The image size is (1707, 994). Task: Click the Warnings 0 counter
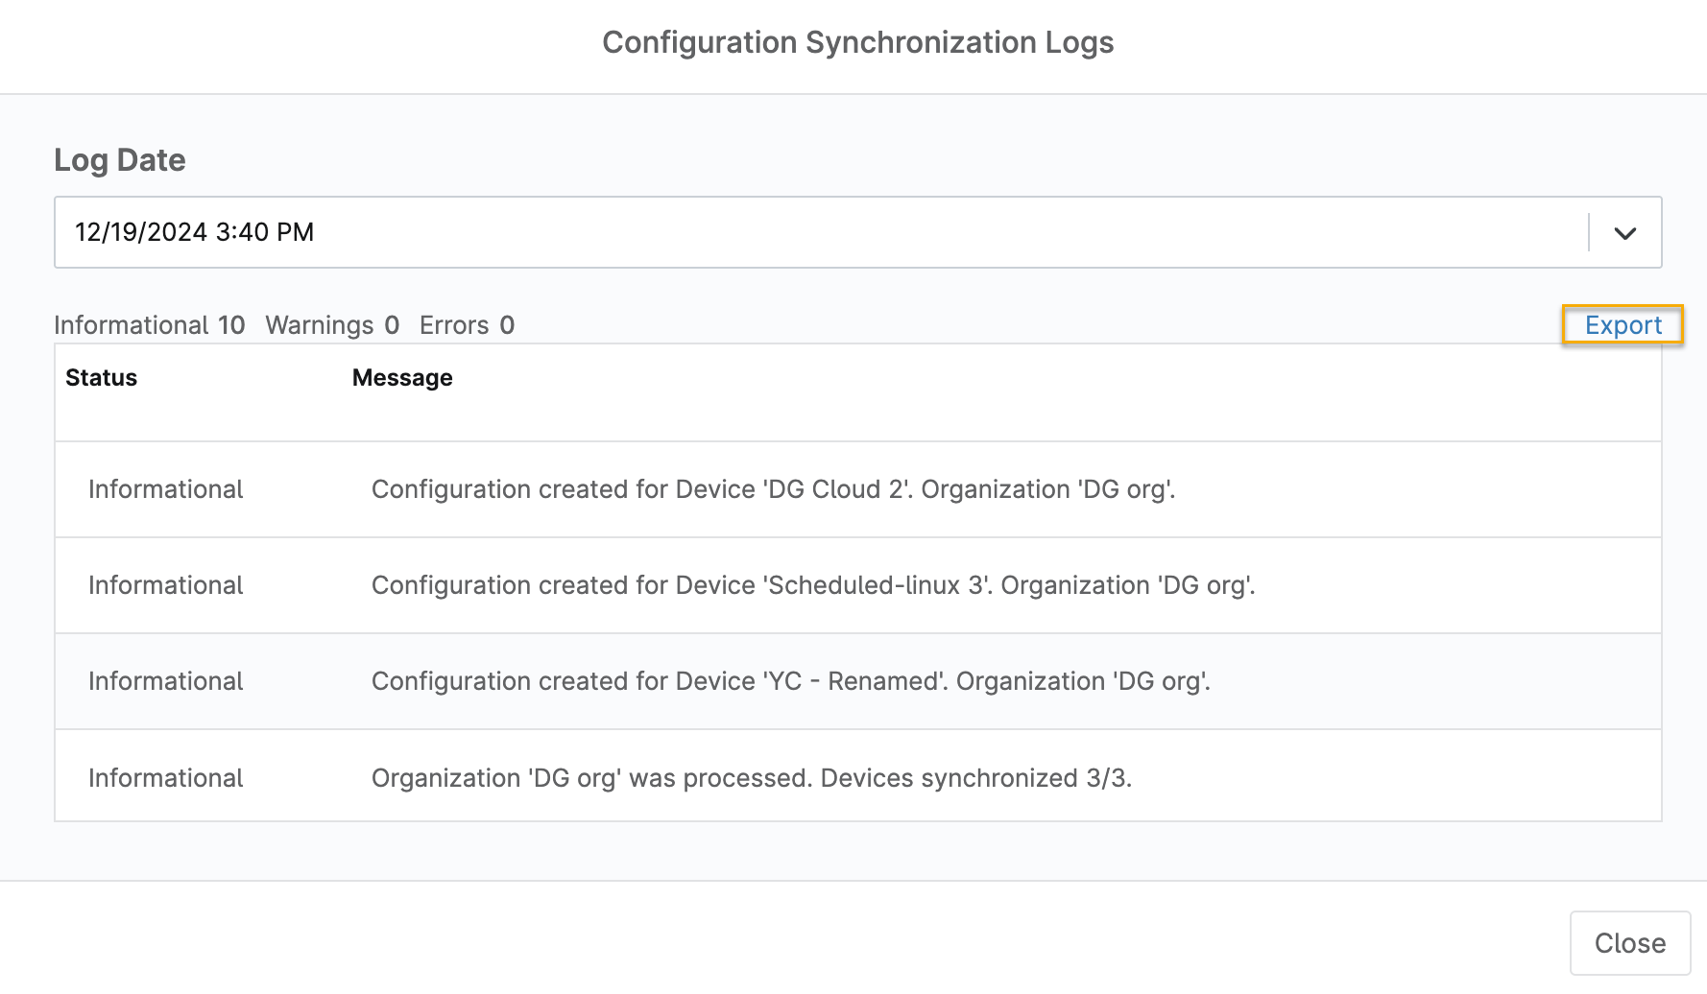pos(332,325)
